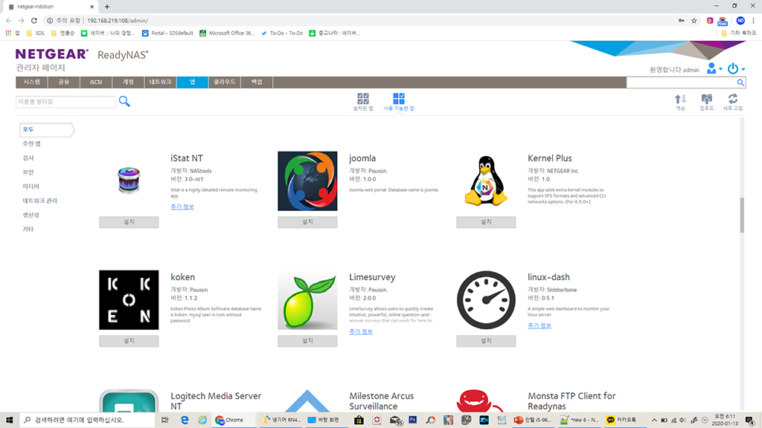Open the iSCSI tab
762x428 pixels.
[96, 82]
